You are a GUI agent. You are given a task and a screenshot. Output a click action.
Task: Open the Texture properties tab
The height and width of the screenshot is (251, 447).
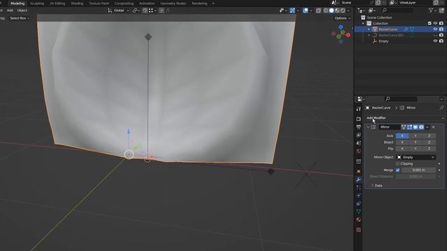click(x=358, y=229)
